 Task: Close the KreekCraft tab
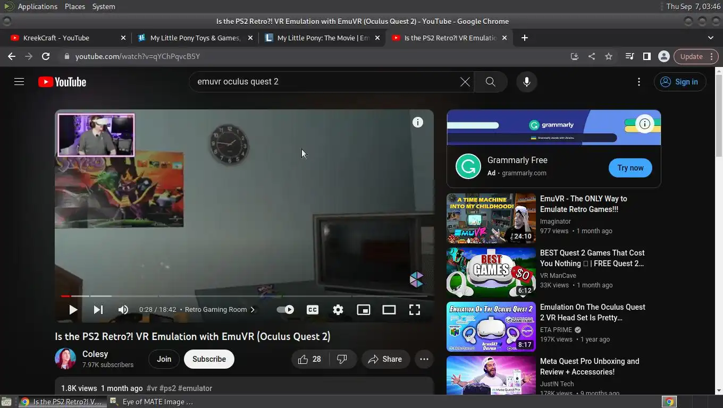pos(123,38)
